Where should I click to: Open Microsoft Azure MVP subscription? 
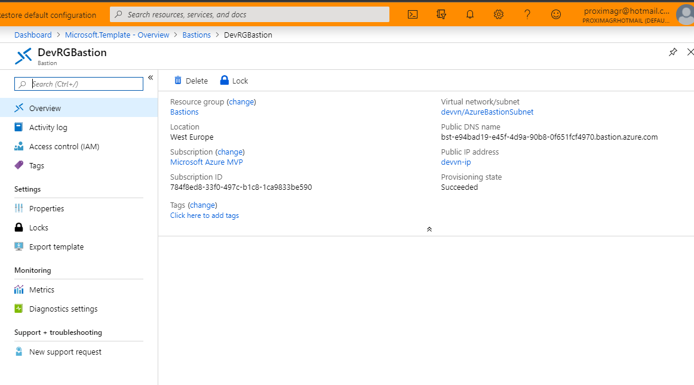pos(207,162)
